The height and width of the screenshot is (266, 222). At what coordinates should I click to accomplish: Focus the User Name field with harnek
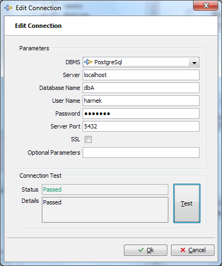coord(141,101)
